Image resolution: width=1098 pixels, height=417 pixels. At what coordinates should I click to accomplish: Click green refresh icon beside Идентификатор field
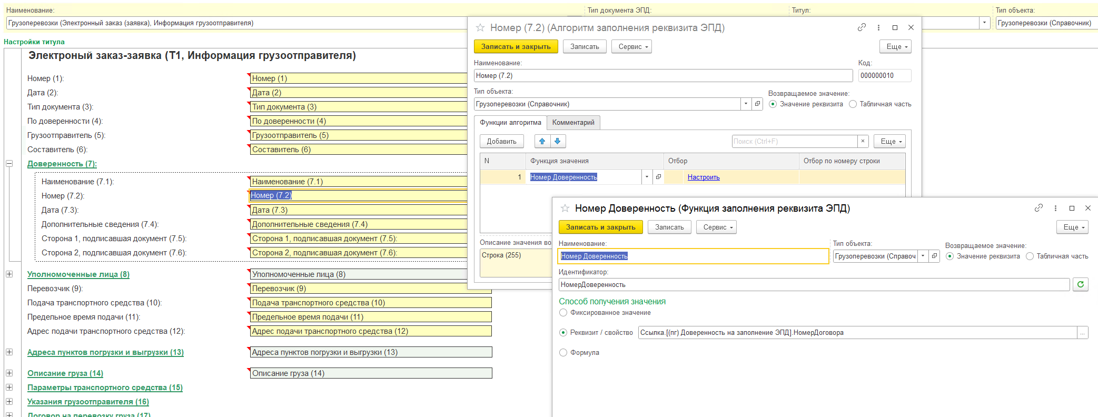click(x=1081, y=284)
